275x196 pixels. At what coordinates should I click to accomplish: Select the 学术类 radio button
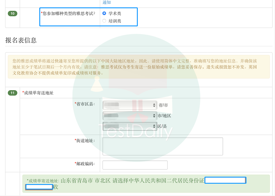pos(104,13)
